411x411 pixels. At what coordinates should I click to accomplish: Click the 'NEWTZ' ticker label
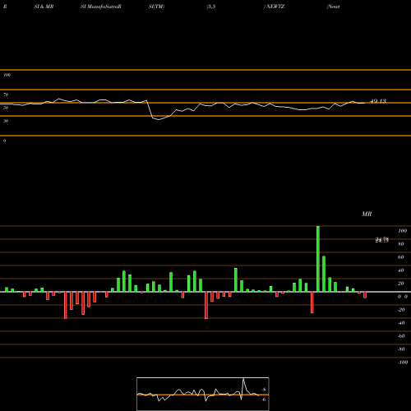tap(275, 7)
